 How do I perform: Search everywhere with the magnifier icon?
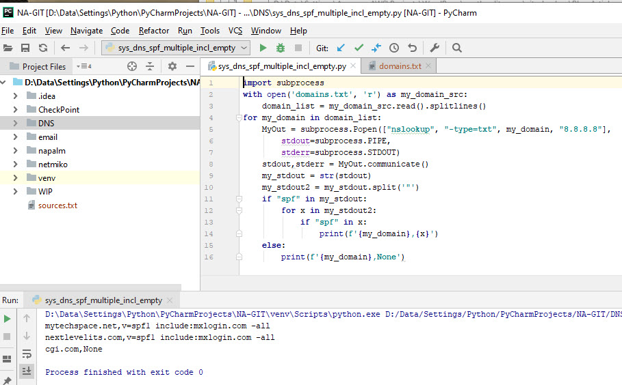coord(457,48)
